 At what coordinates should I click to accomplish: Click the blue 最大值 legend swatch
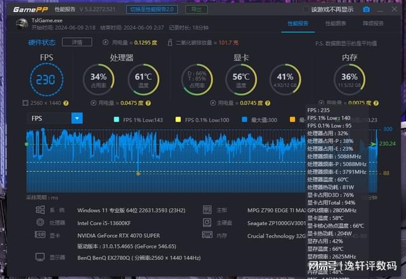[x=244, y=119]
